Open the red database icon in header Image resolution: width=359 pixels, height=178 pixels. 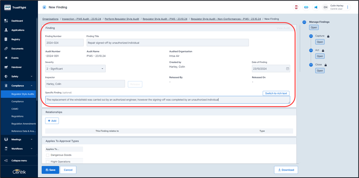[296, 7]
